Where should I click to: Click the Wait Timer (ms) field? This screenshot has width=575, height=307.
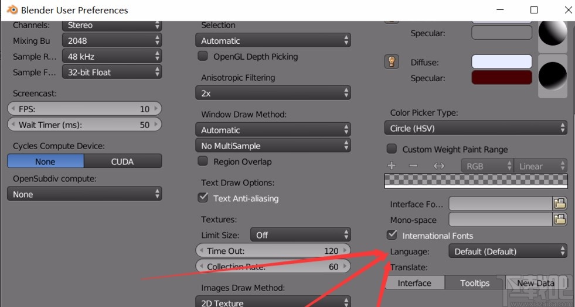click(x=84, y=125)
